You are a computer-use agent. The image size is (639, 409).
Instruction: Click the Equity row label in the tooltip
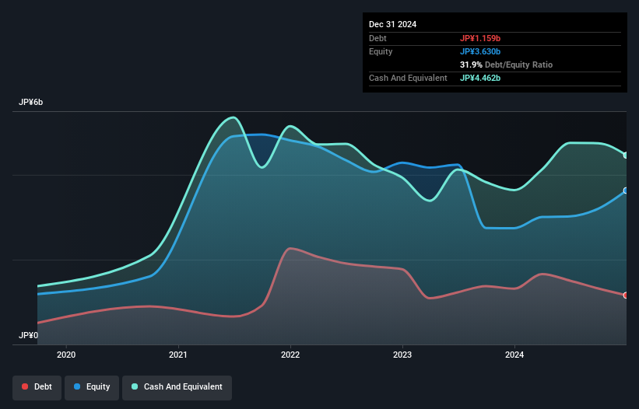coord(381,51)
